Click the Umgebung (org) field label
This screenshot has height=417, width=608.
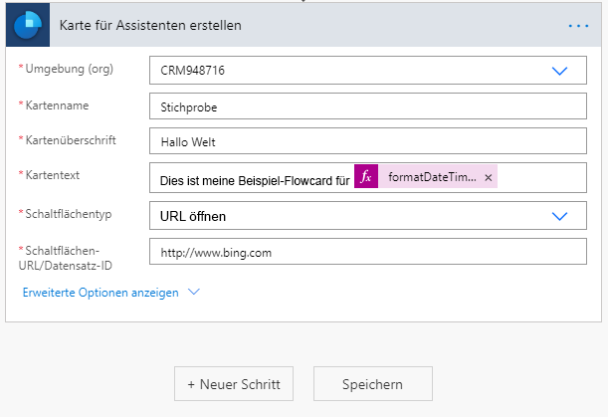point(69,69)
